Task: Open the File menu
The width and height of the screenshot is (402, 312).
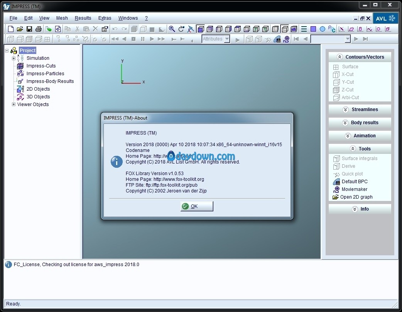Action: (x=14, y=18)
